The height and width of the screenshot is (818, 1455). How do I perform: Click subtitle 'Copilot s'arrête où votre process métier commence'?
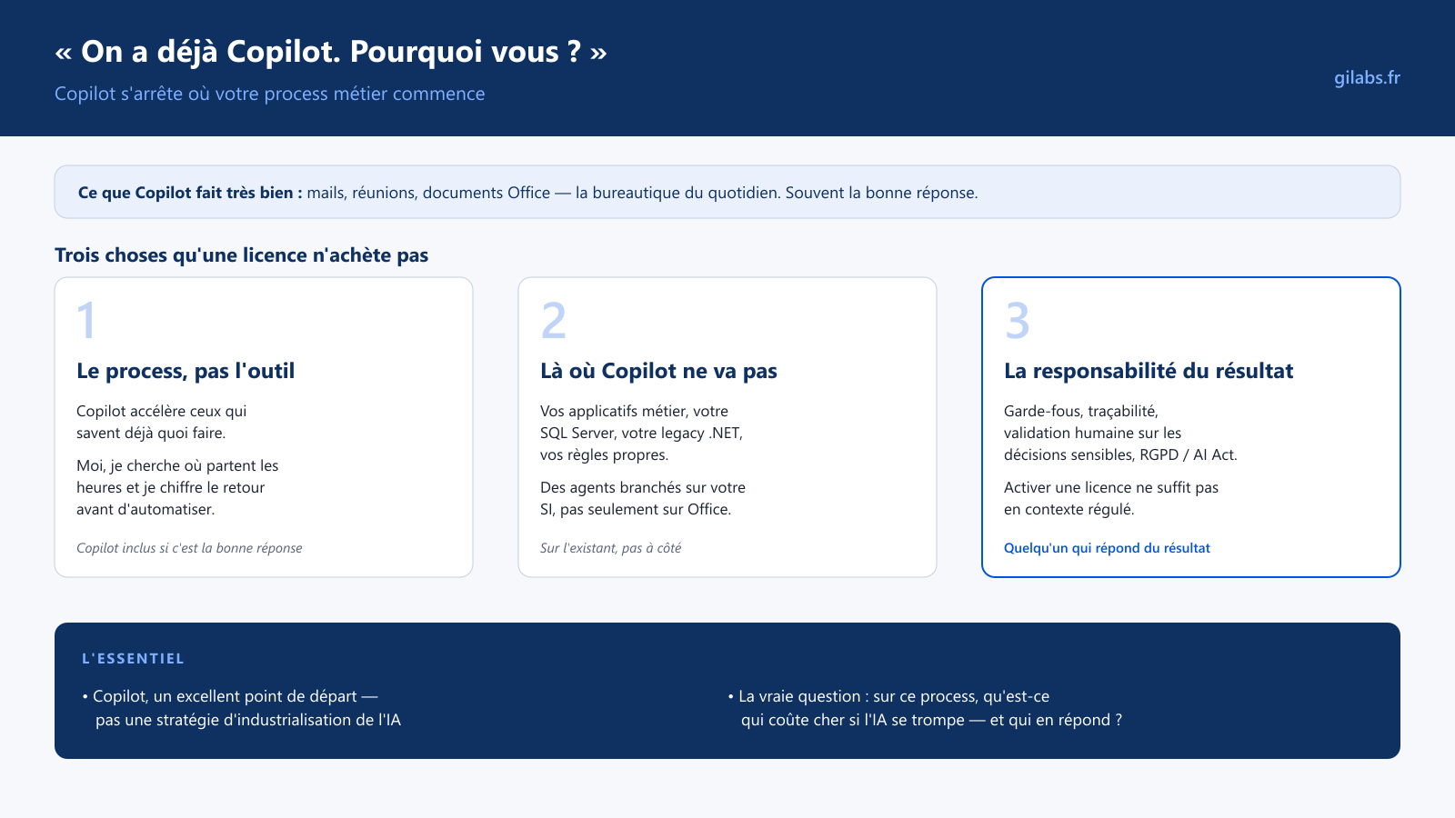tap(269, 94)
